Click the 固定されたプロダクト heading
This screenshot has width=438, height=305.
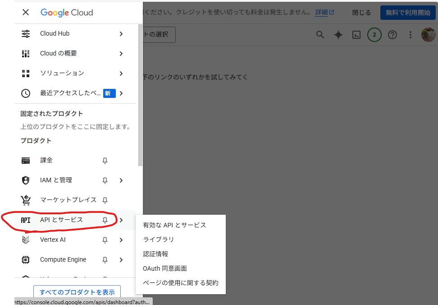[x=52, y=114]
